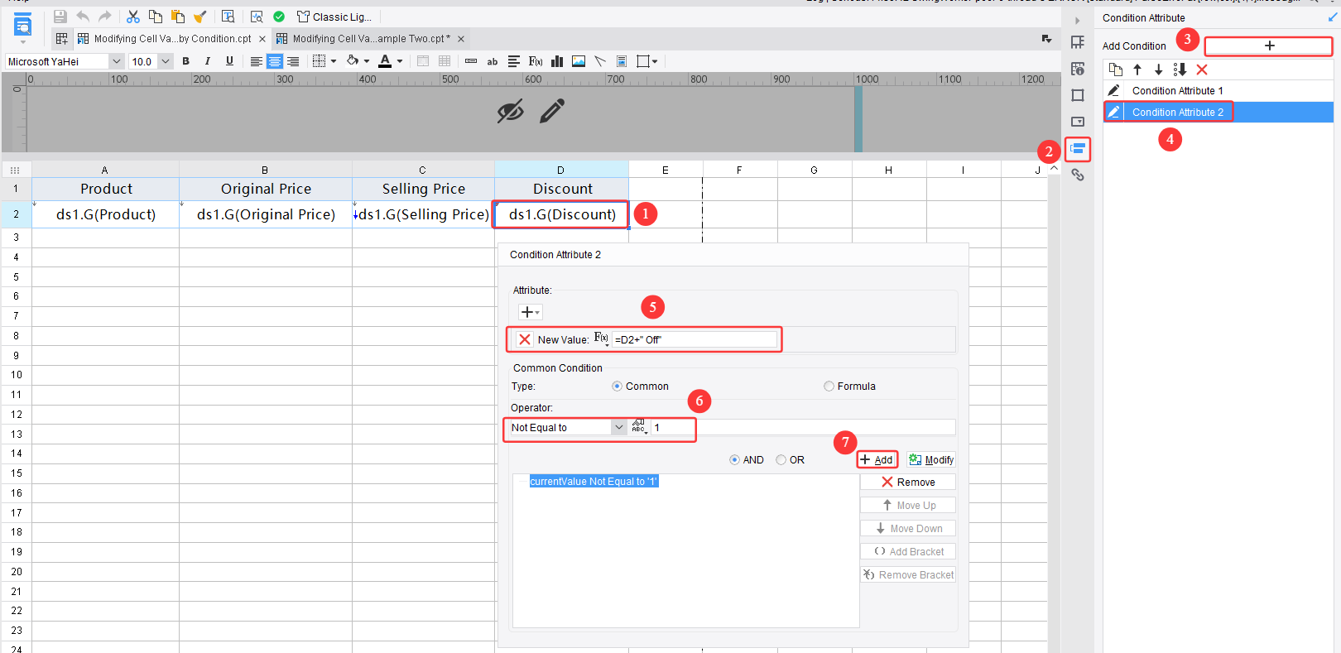This screenshot has width=1341, height=653.
Task: Toggle Bold formatting
Action: point(185,61)
